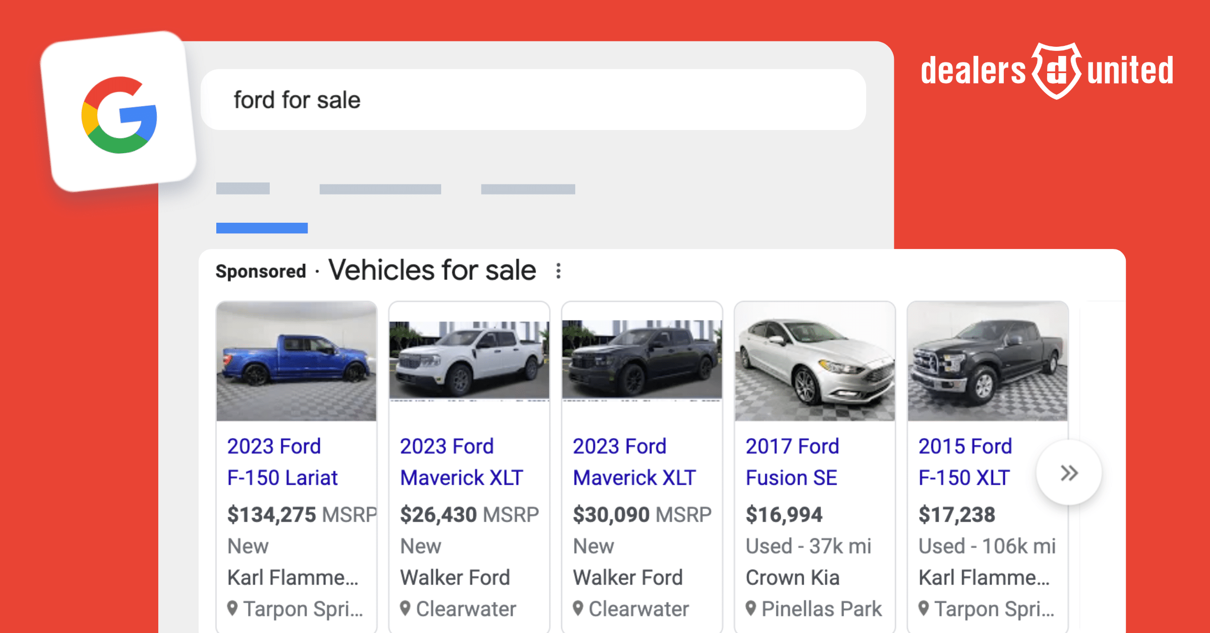Click the Used - 37k mi text

pyautogui.click(x=808, y=546)
